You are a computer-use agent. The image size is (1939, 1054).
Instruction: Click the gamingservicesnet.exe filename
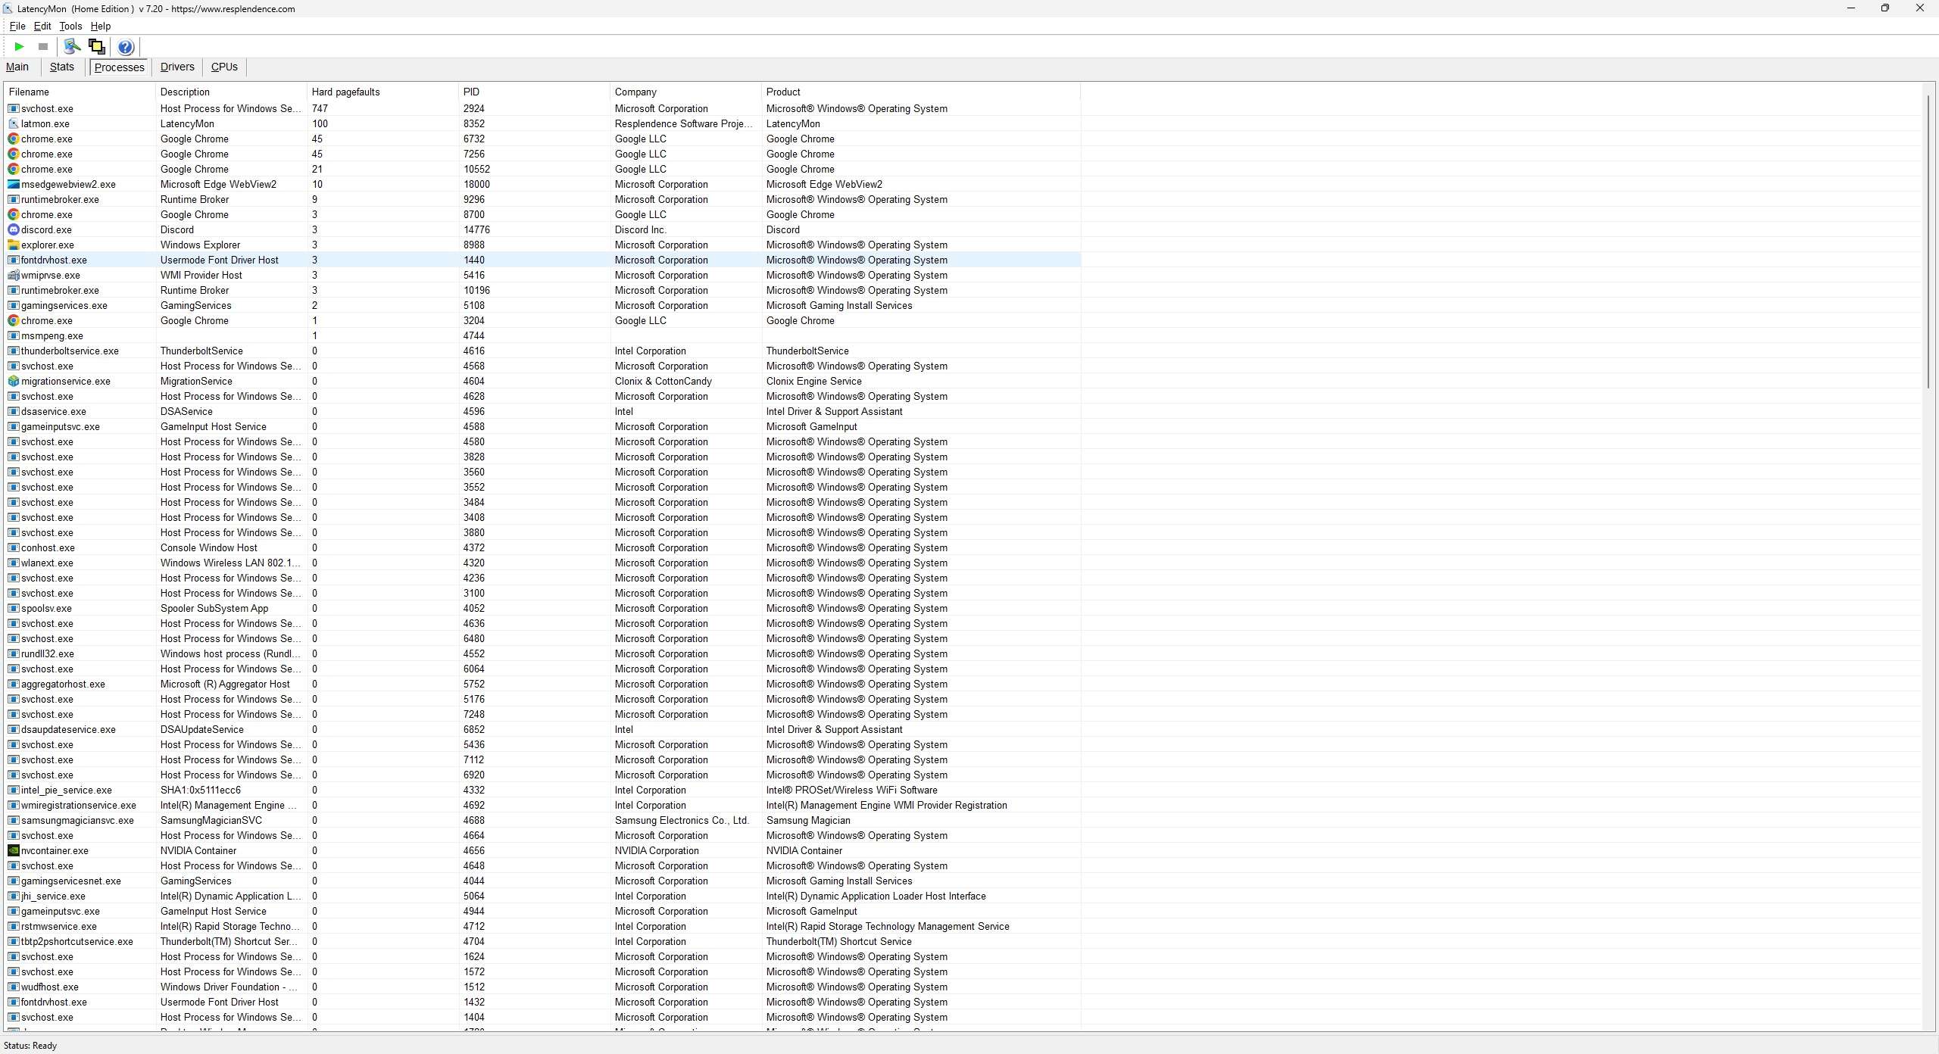point(71,881)
